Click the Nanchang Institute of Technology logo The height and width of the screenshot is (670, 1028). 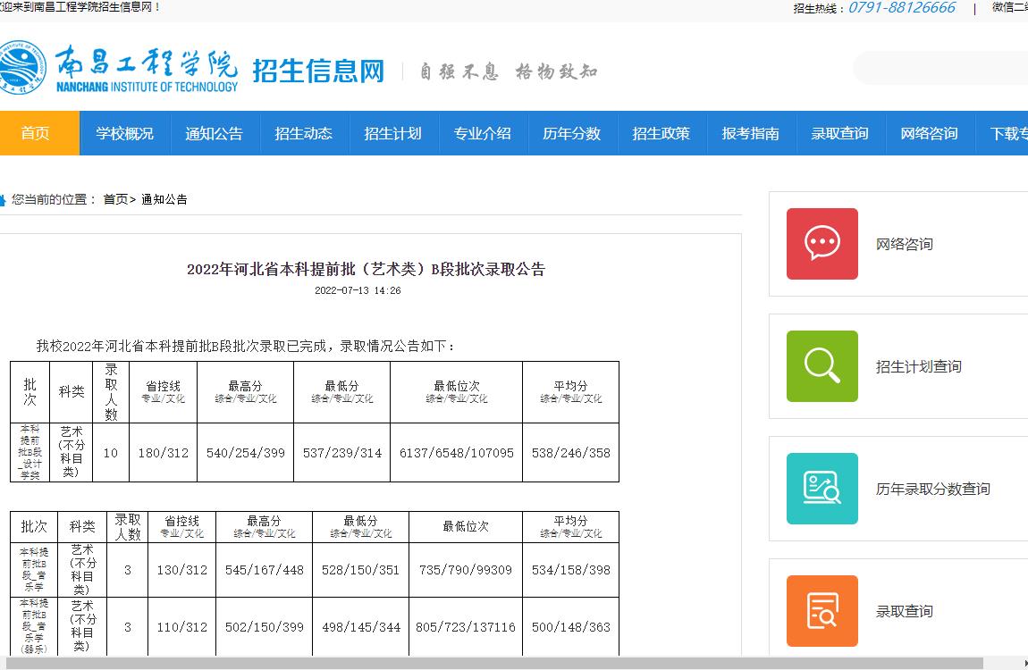(x=119, y=69)
